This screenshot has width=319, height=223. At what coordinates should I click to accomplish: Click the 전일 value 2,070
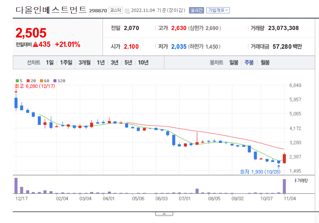[132, 28]
